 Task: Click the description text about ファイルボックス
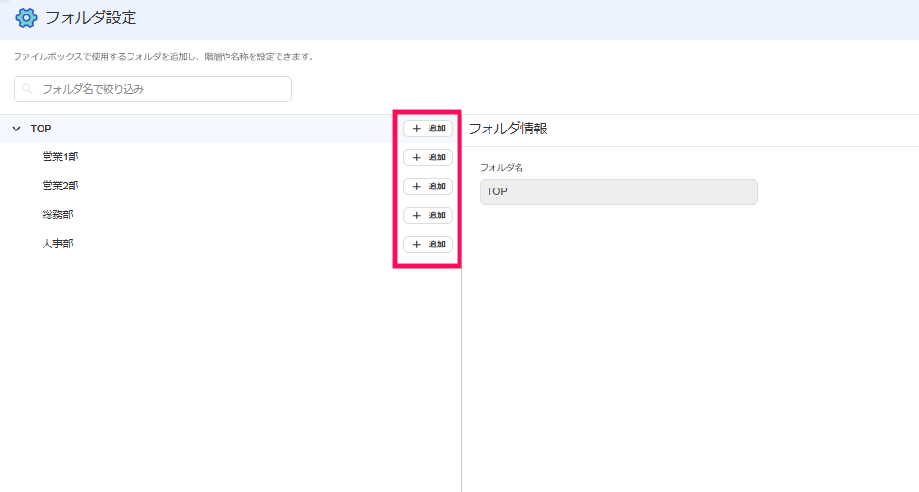tap(163, 57)
